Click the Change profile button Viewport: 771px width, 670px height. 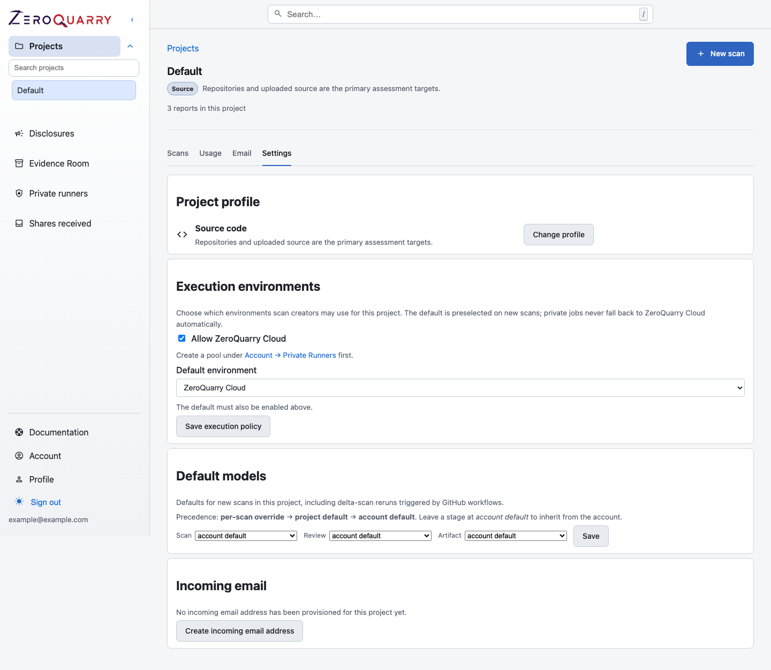point(558,235)
